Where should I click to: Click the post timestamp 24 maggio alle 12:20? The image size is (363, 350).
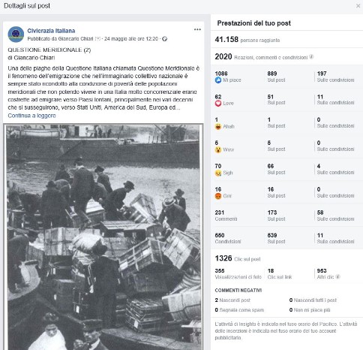click(131, 39)
